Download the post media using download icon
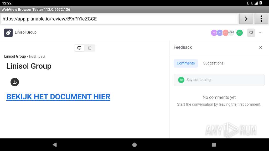Image resolution: width=269 pixels, height=151 pixels. coord(15,82)
